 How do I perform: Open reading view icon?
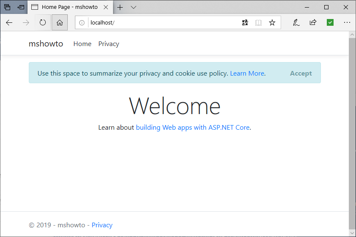click(258, 22)
